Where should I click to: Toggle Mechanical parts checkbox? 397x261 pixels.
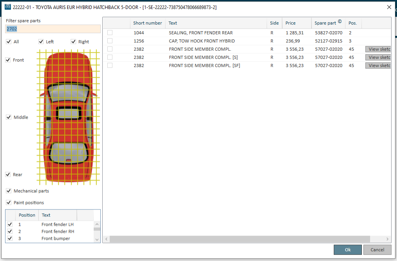[9, 191]
